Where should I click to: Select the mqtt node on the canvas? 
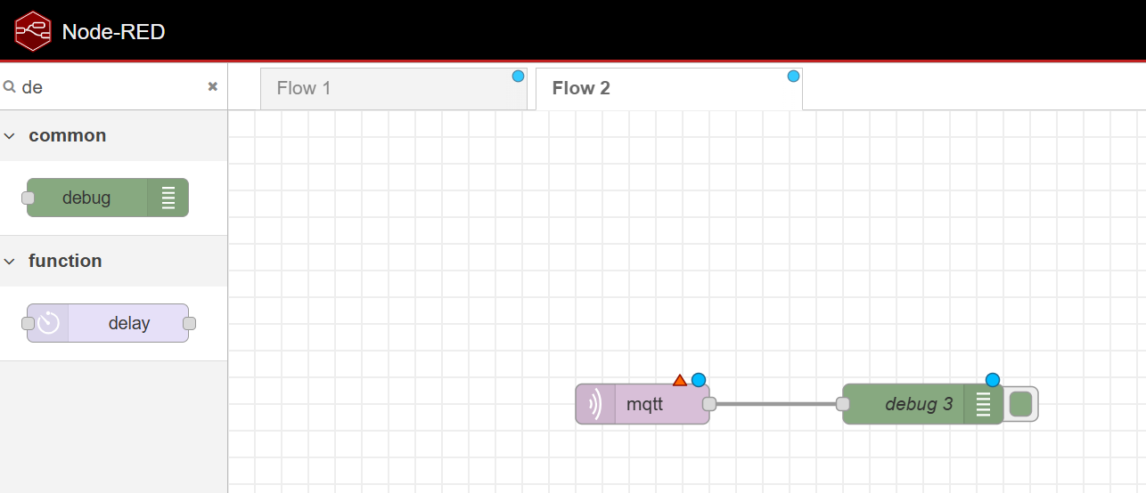(x=643, y=404)
